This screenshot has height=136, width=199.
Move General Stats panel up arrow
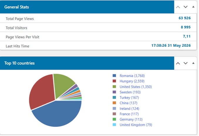click(178, 7)
